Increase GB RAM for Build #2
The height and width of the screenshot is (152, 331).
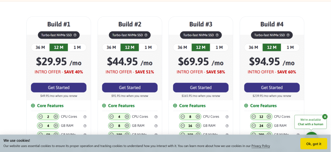(x=127, y=126)
